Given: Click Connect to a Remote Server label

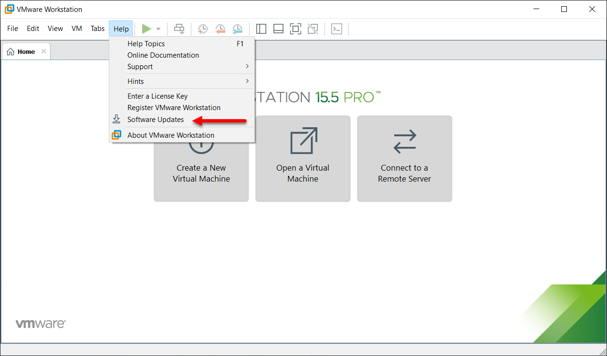Looking at the screenshot, I should pyautogui.click(x=405, y=173).
